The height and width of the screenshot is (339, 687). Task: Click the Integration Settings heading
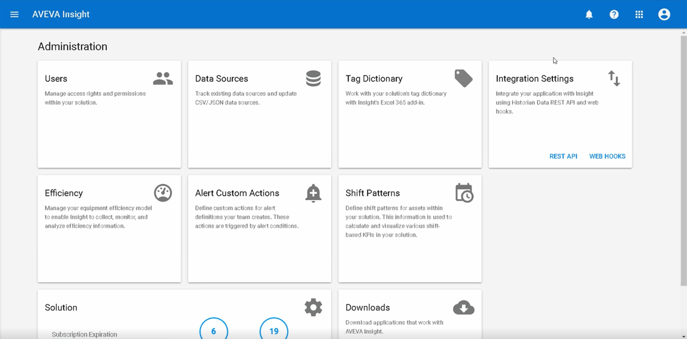click(x=535, y=79)
